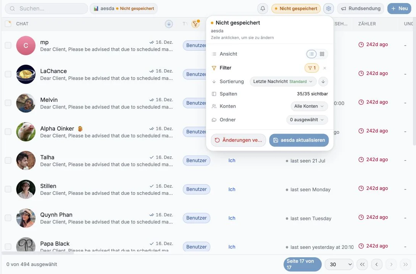Open the Rundsendung broadcast button
The height and width of the screenshot is (274, 416).
(361, 8)
